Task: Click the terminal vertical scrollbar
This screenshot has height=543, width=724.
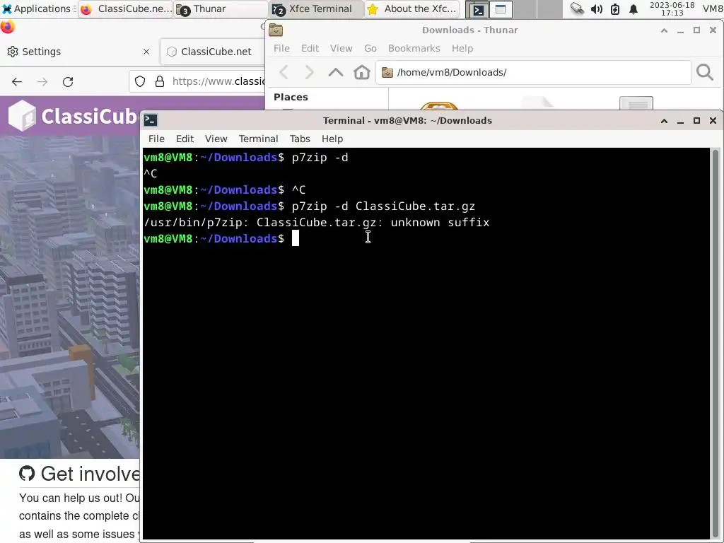Action: pyautogui.click(x=716, y=343)
